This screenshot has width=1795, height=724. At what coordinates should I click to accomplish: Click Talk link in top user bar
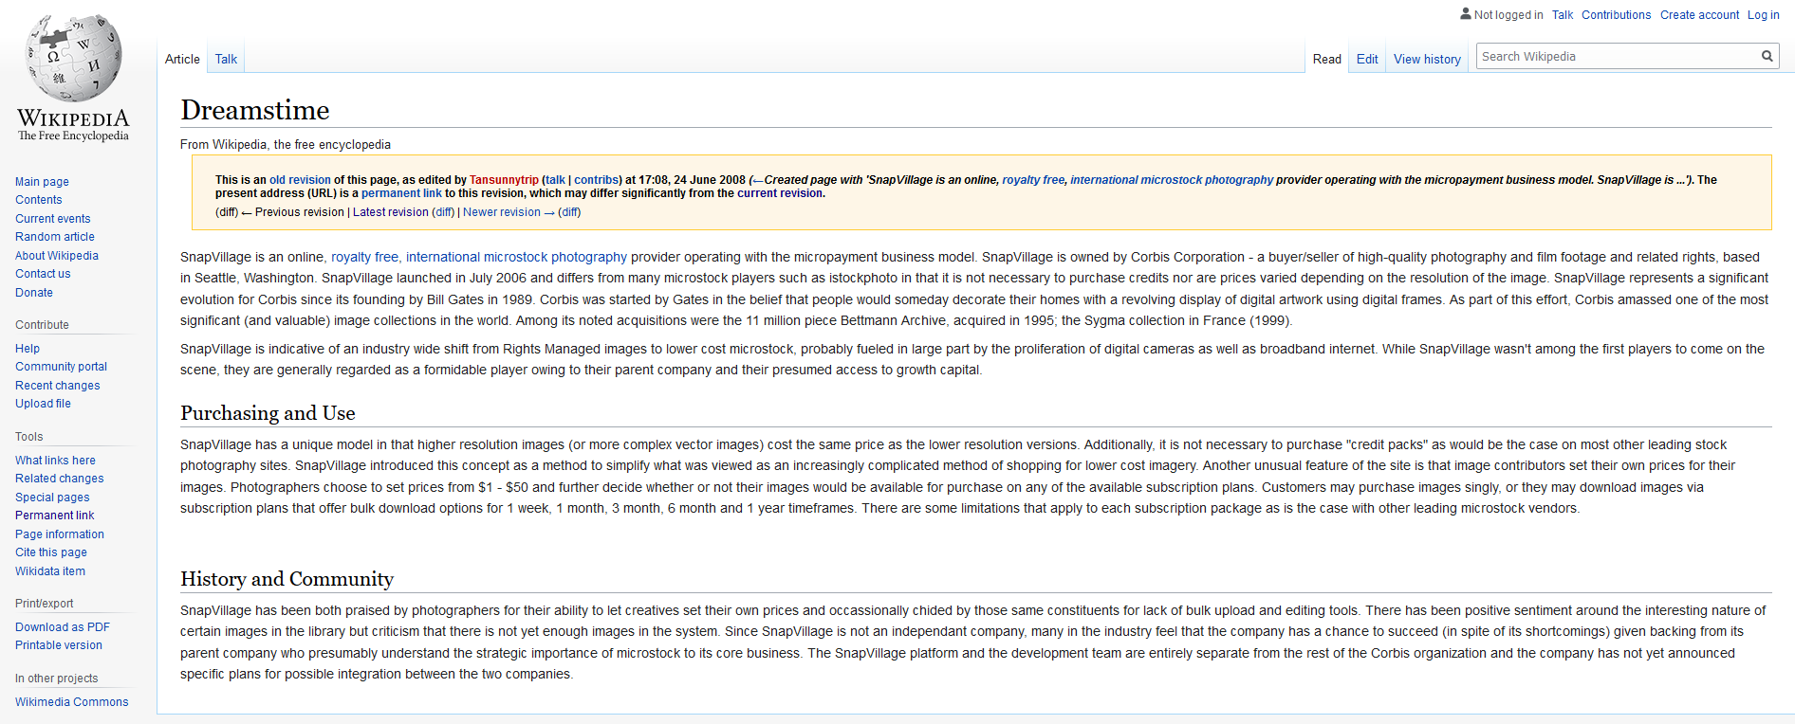(1563, 15)
